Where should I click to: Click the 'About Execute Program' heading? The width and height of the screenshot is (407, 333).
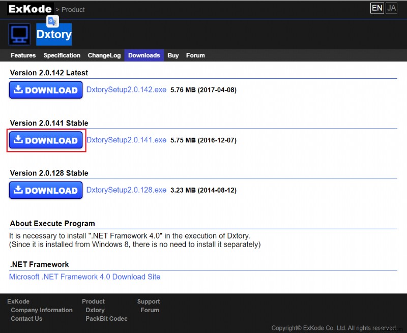[x=52, y=224]
